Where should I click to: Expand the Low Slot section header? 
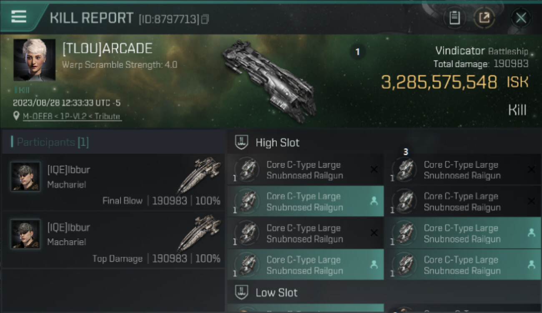point(276,293)
